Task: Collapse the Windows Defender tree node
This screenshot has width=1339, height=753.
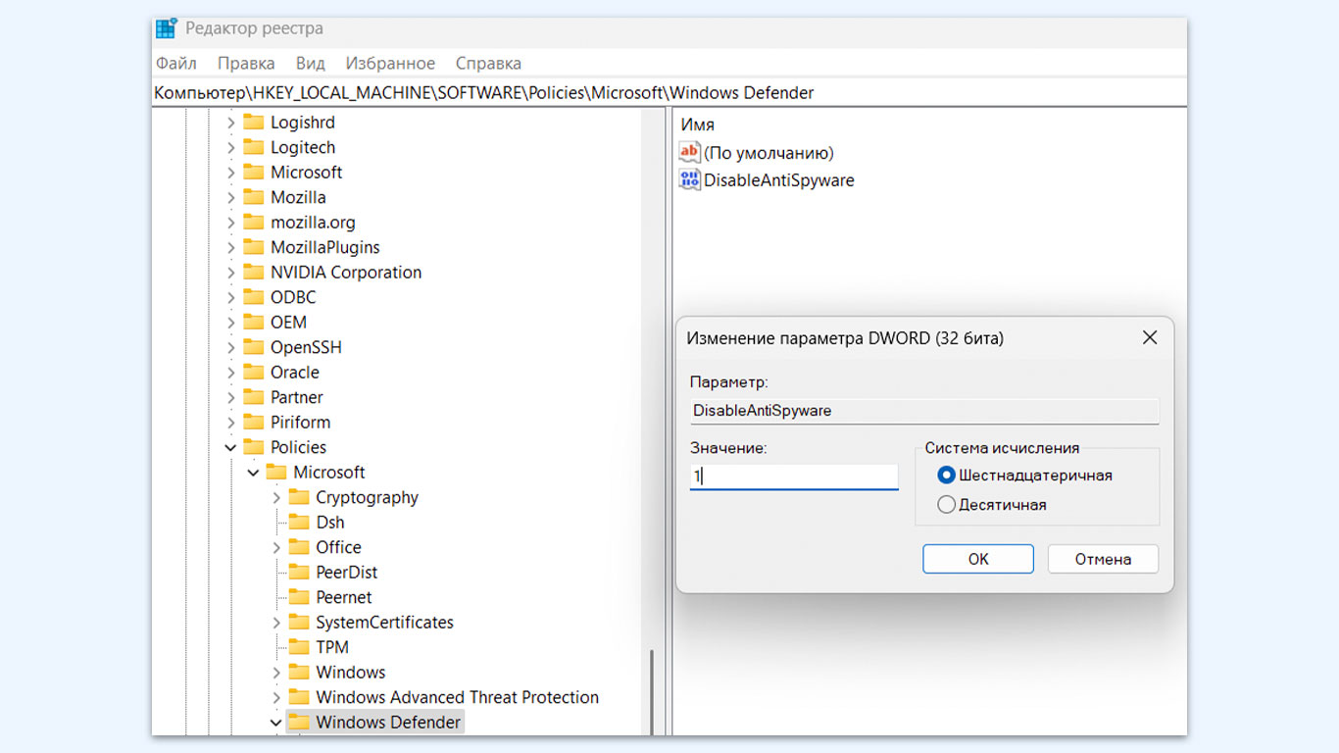Action: pos(276,723)
